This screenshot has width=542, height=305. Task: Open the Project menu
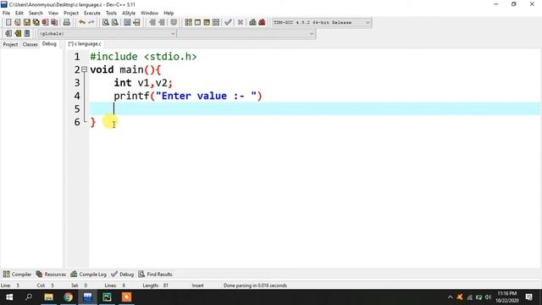71,13
